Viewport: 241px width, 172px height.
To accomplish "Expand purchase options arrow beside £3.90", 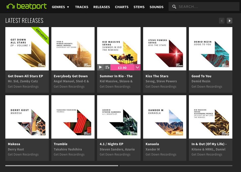I will pyautogui.click(x=138, y=67).
